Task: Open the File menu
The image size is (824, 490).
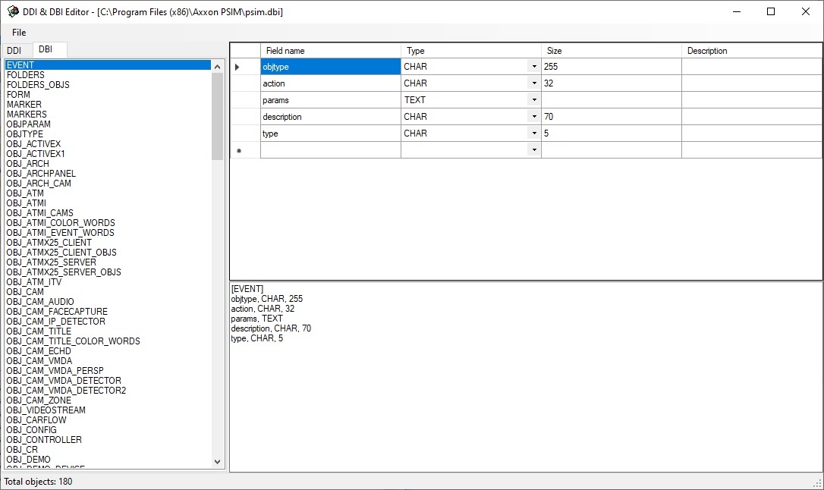Action: [19, 33]
